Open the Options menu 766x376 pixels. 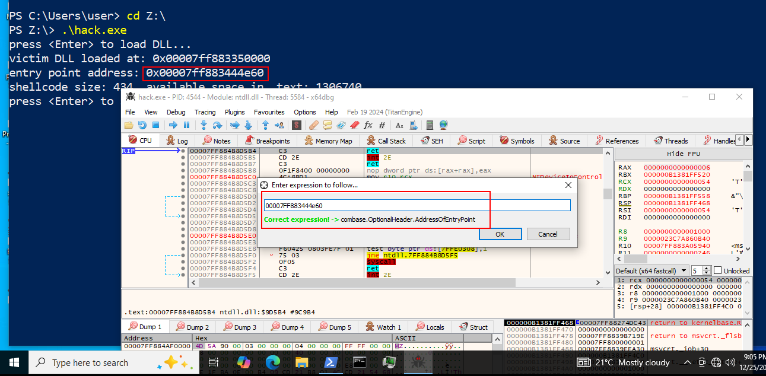tap(305, 112)
